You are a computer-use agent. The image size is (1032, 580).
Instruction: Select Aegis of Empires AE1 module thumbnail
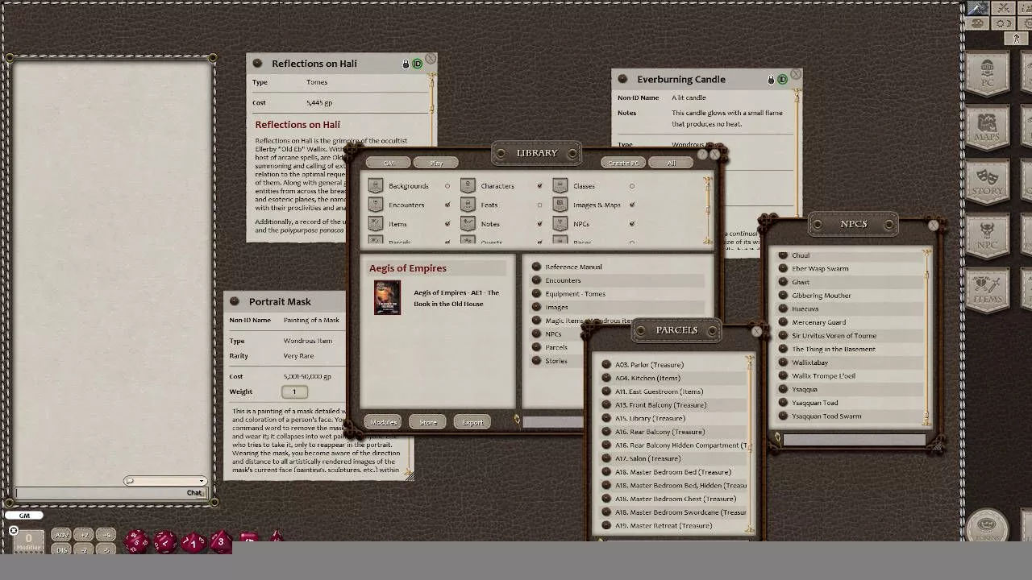tap(387, 297)
